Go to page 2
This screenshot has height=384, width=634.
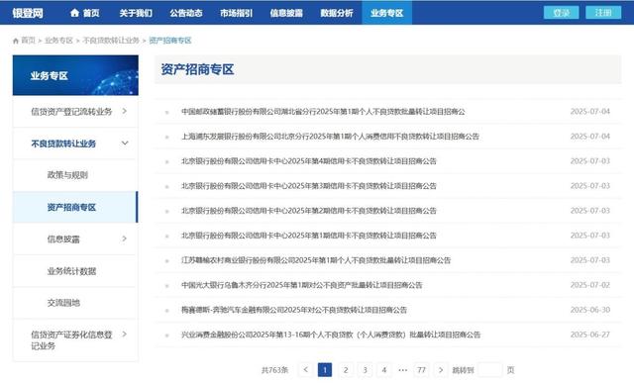[346, 370]
